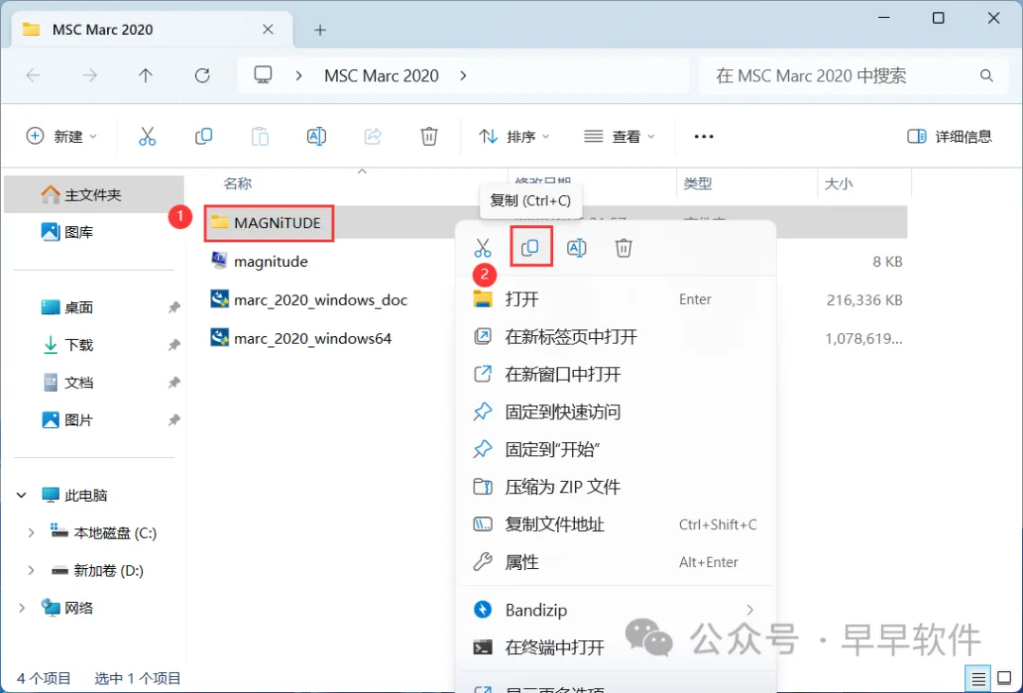Click Copy icon in the context menu
Screen dimensions: 1023x693
[x=529, y=247]
